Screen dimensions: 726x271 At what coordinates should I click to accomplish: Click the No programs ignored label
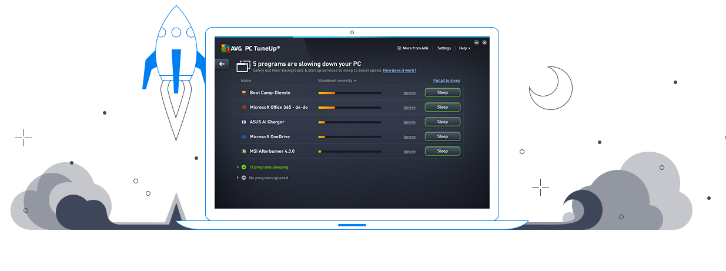[269, 178]
